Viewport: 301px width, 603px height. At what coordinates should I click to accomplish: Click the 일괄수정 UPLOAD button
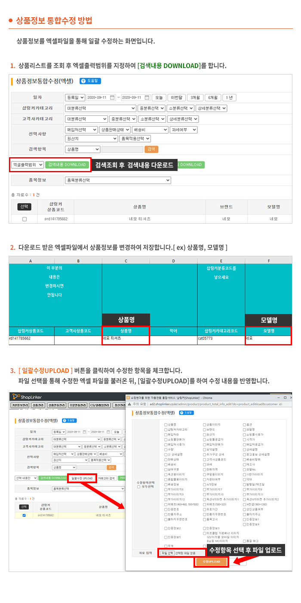(82, 478)
